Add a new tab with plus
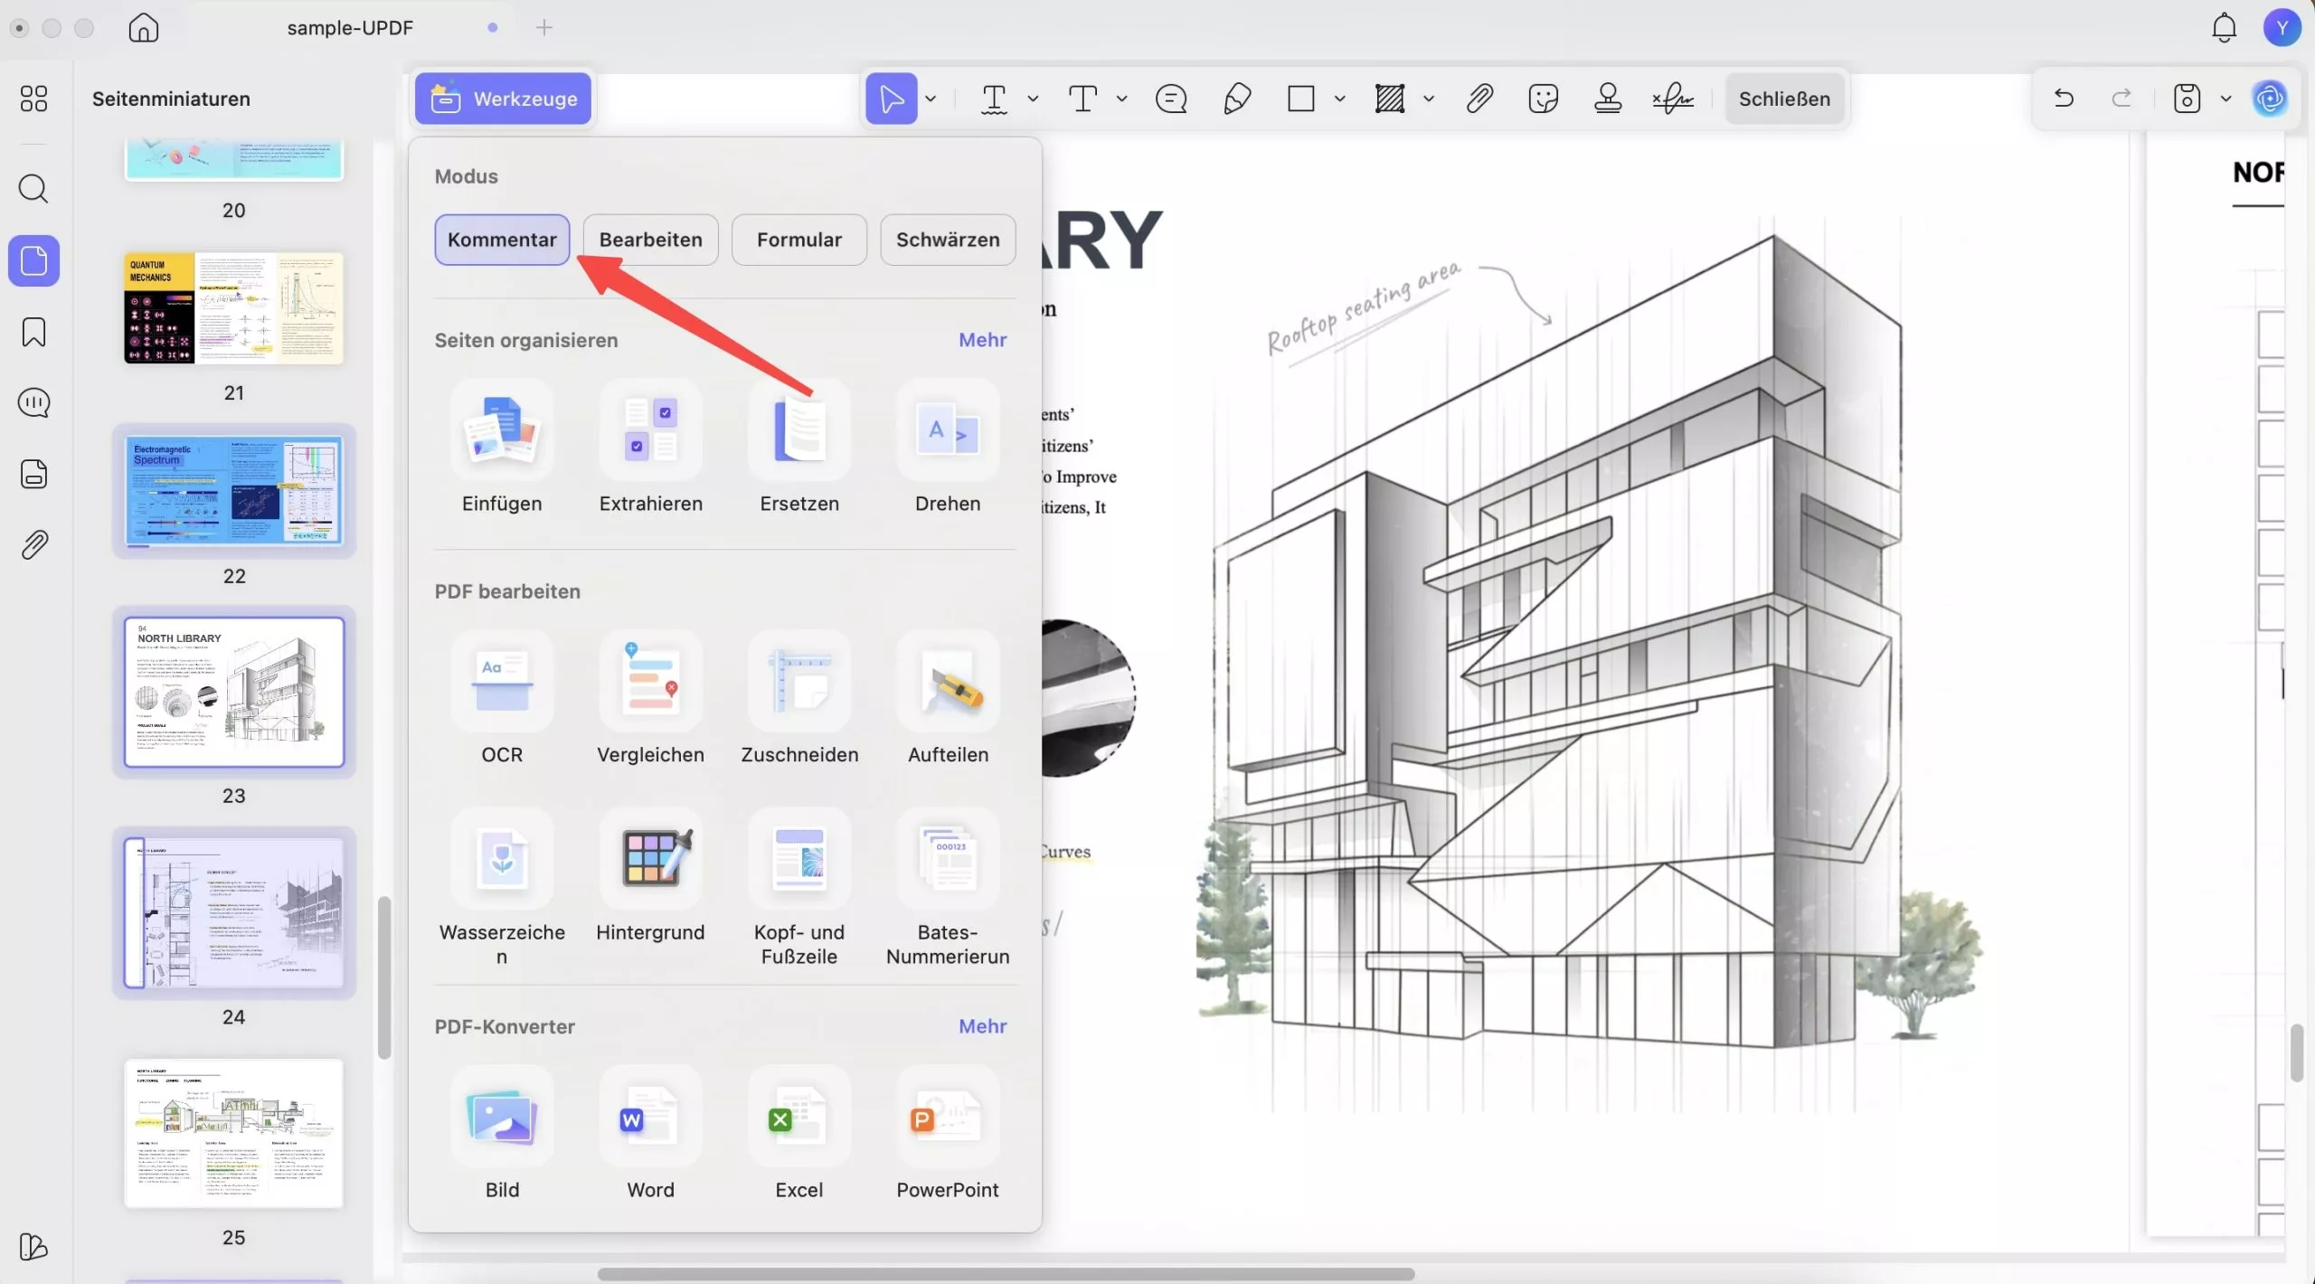This screenshot has width=2315, height=1284. [544, 28]
